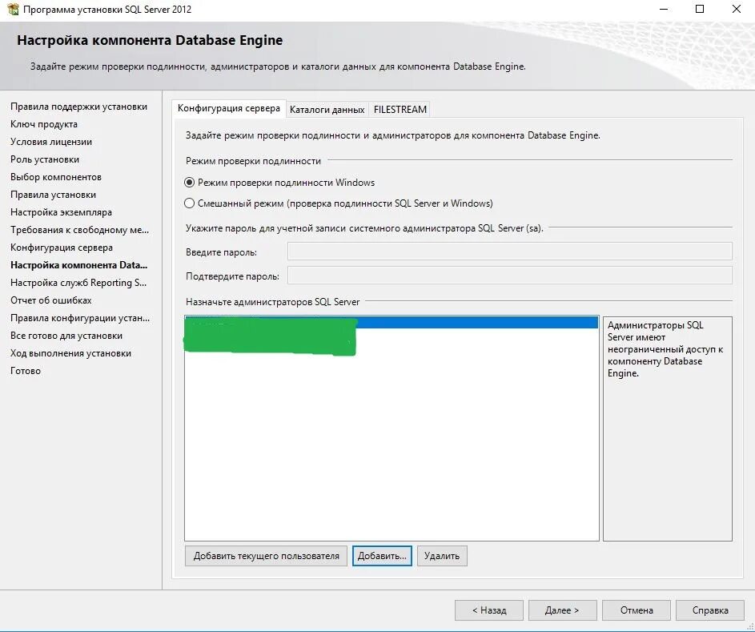Image resolution: width=755 pixels, height=632 pixels.
Task: Click the step Ход выполнения установки
Action: click(x=70, y=353)
